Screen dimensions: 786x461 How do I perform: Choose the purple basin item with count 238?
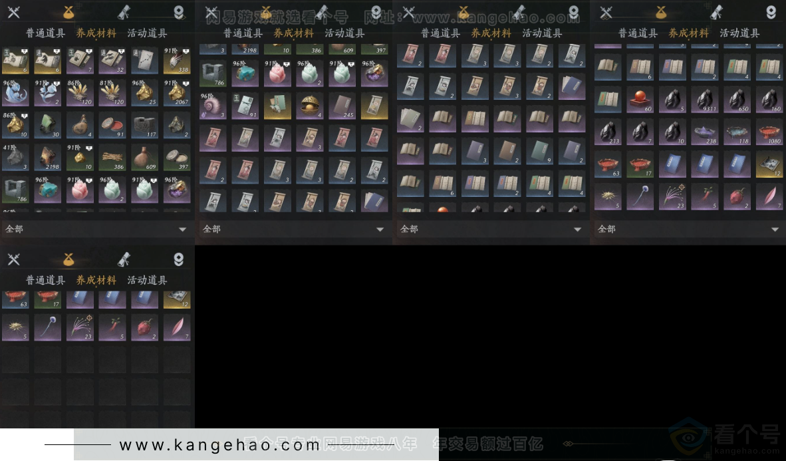706,132
